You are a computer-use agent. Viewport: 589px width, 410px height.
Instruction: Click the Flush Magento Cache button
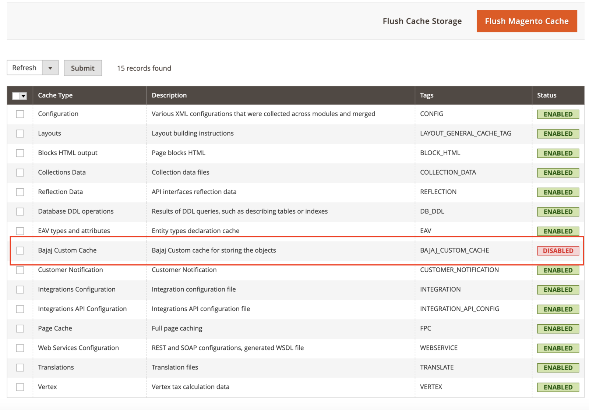526,21
